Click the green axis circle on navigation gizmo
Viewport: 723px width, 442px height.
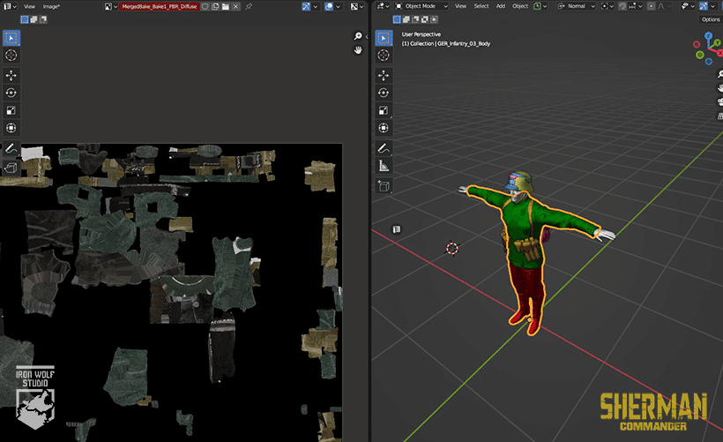(700, 55)
